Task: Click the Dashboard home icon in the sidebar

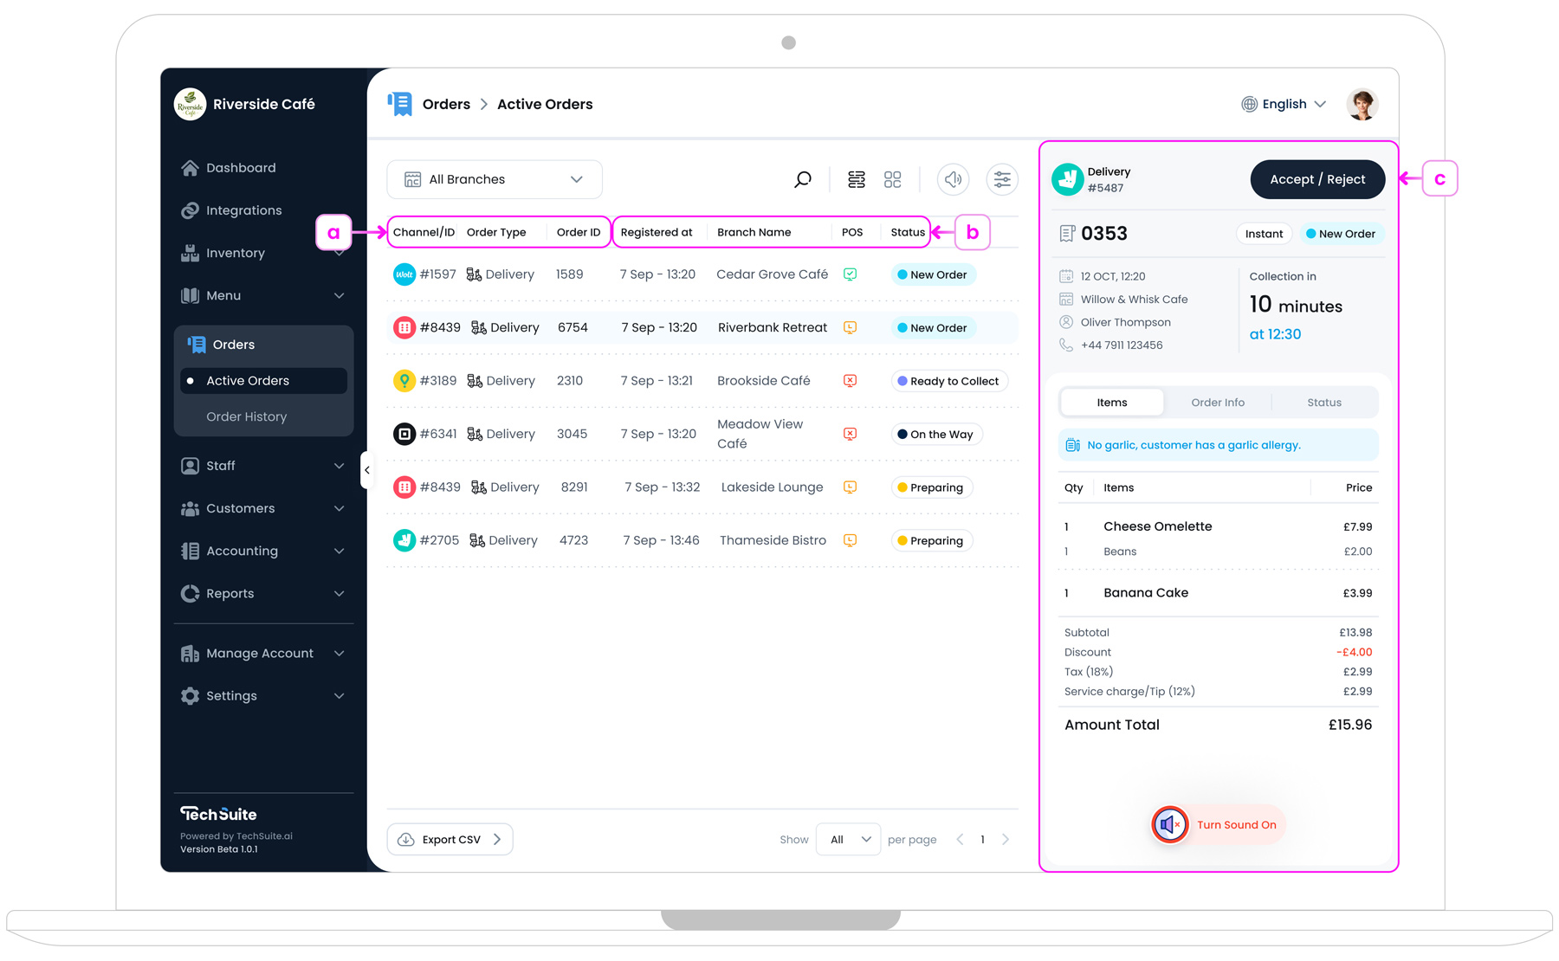Action: tap(190, 167)
